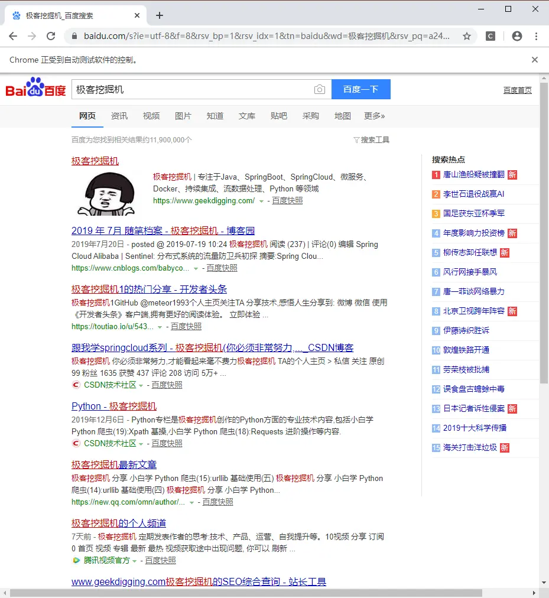The image size is (549, 598).
Task: Open hot topic 风行网接手暴风
Action: 470,272
